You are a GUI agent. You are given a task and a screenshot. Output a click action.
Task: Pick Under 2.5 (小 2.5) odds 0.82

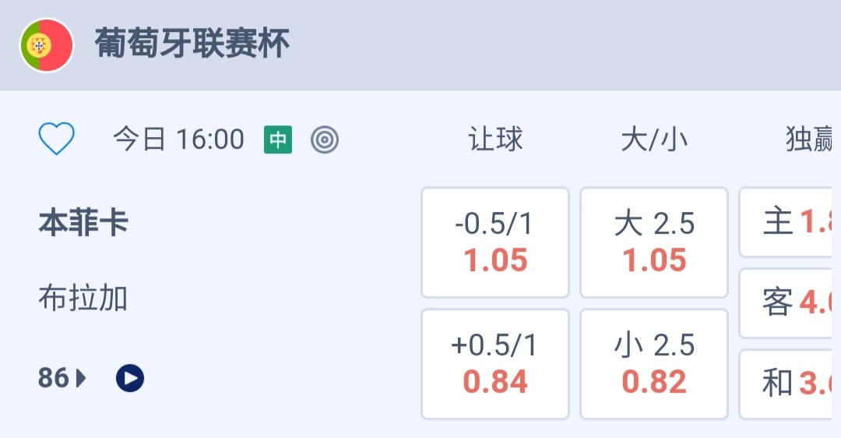[x=654, y=364]
